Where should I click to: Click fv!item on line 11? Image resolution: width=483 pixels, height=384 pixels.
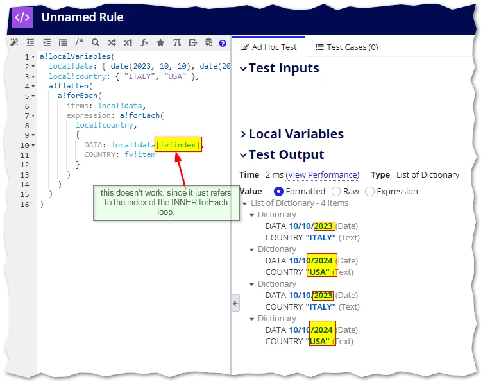(140, 154)
